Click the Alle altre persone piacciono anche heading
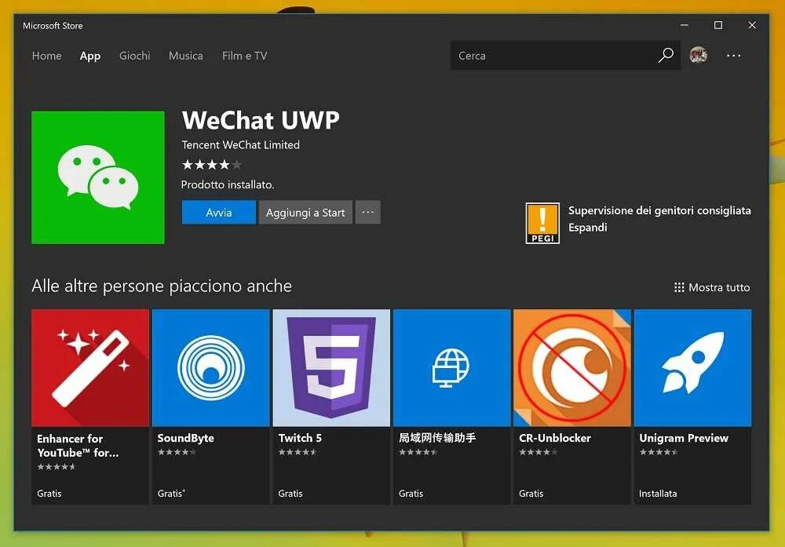The image size is (785, 547). tap(162, 286)
